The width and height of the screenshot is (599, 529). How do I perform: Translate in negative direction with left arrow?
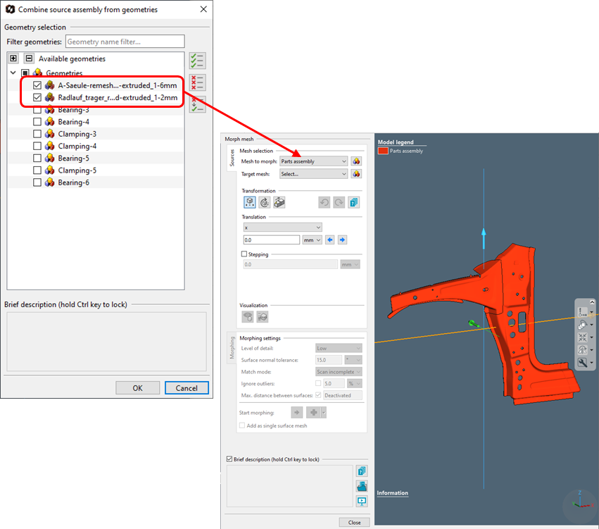[330, 240]
